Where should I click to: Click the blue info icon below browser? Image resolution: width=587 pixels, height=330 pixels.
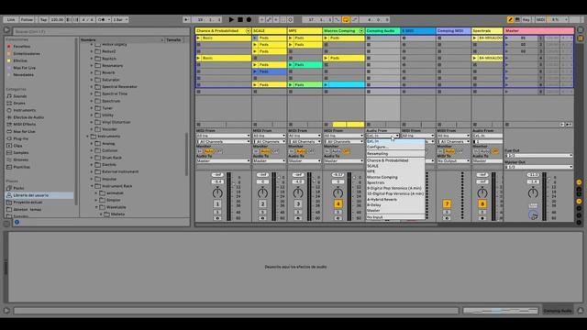17,222
